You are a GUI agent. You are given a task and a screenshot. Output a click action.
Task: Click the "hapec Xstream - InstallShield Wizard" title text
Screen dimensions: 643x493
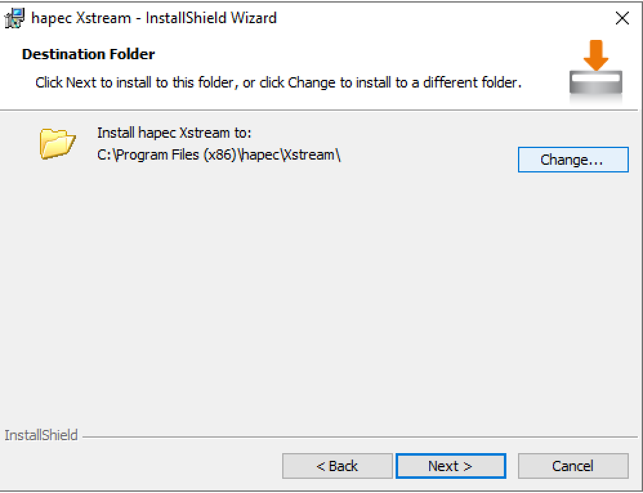pyautogui.click(x=154, y=18)
